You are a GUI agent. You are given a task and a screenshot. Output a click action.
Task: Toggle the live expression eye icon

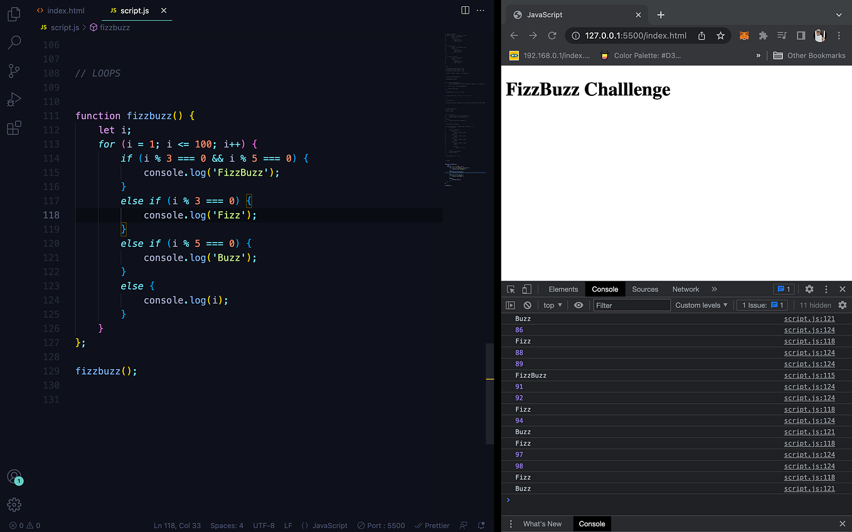coord(578,305)
